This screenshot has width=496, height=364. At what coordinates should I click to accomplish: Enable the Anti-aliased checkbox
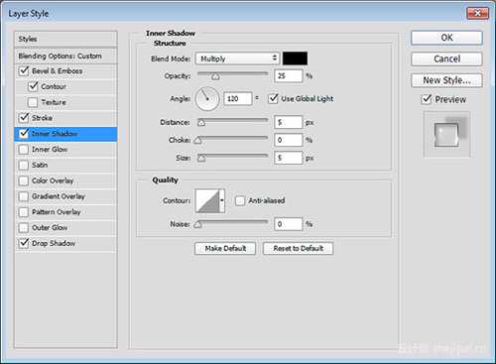tap(240, 200)
